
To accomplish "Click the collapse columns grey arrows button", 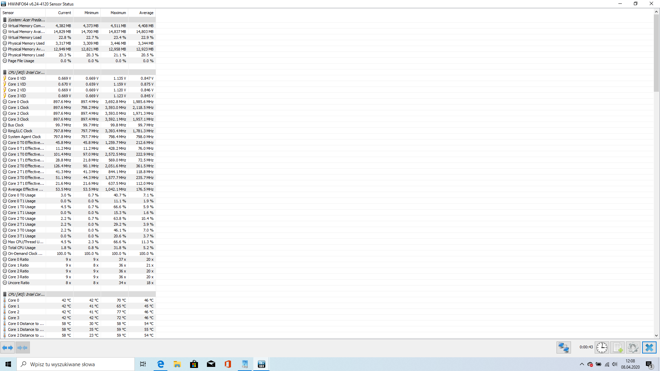I will coord(23,348).
